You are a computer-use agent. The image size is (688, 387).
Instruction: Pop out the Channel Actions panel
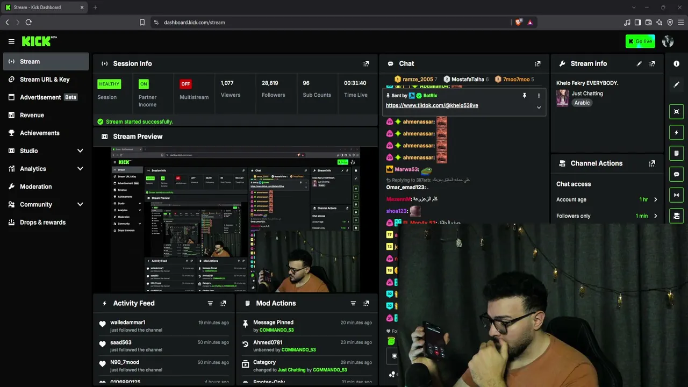(652, 163)
